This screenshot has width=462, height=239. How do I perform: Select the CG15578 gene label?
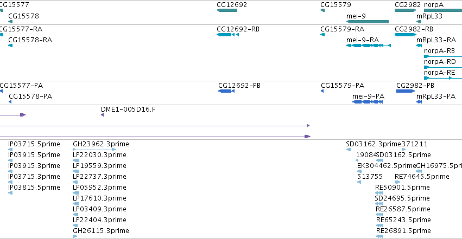[23, 16]
